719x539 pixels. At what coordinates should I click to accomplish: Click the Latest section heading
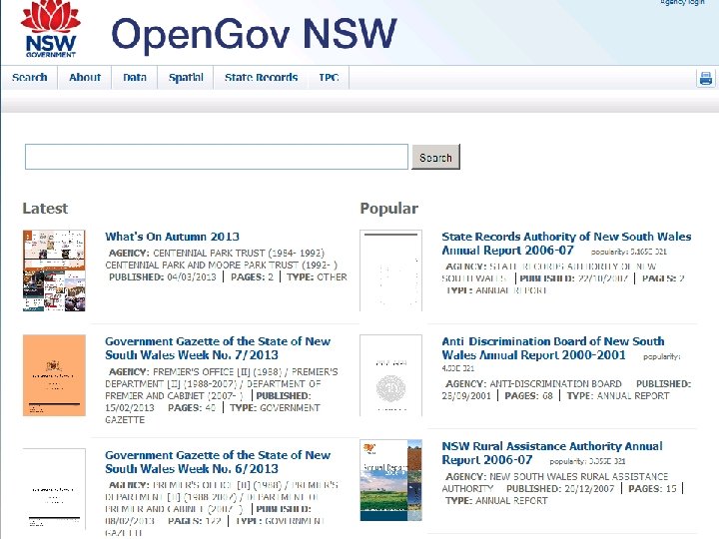45,209
